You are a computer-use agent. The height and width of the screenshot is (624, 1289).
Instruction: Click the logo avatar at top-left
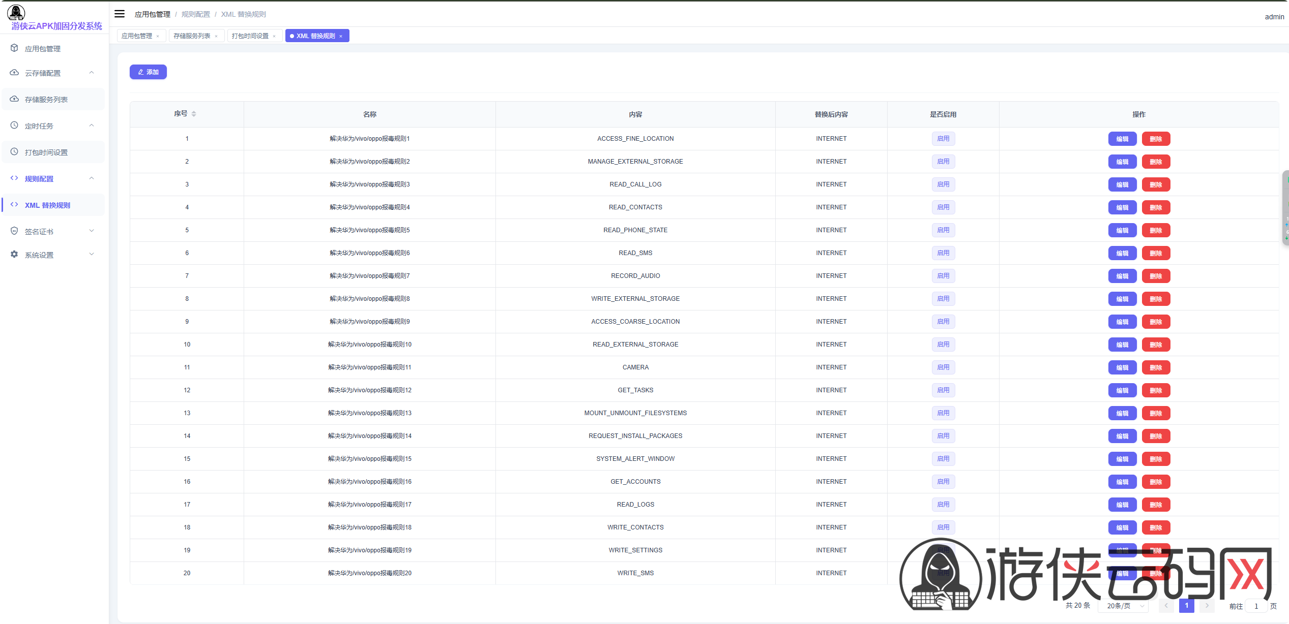tap(16, 12)
